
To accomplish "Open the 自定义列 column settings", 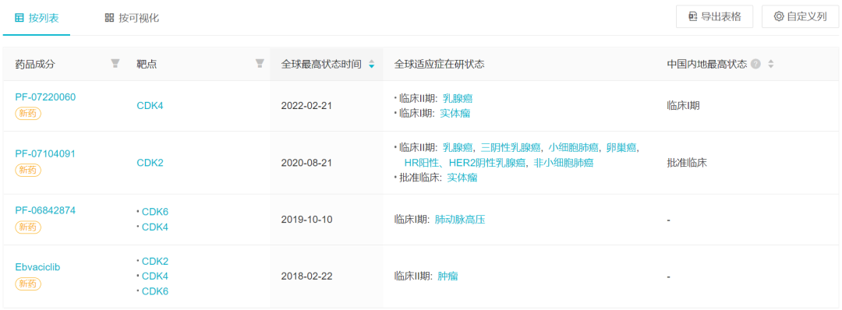I will point(800,16).
